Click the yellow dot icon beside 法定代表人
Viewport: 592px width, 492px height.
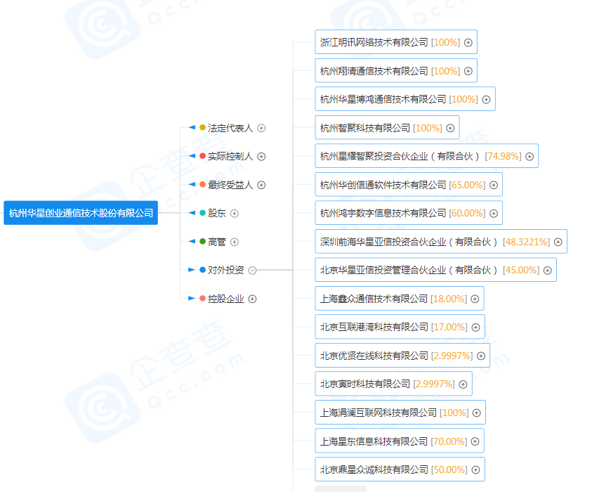coord(201,126)
